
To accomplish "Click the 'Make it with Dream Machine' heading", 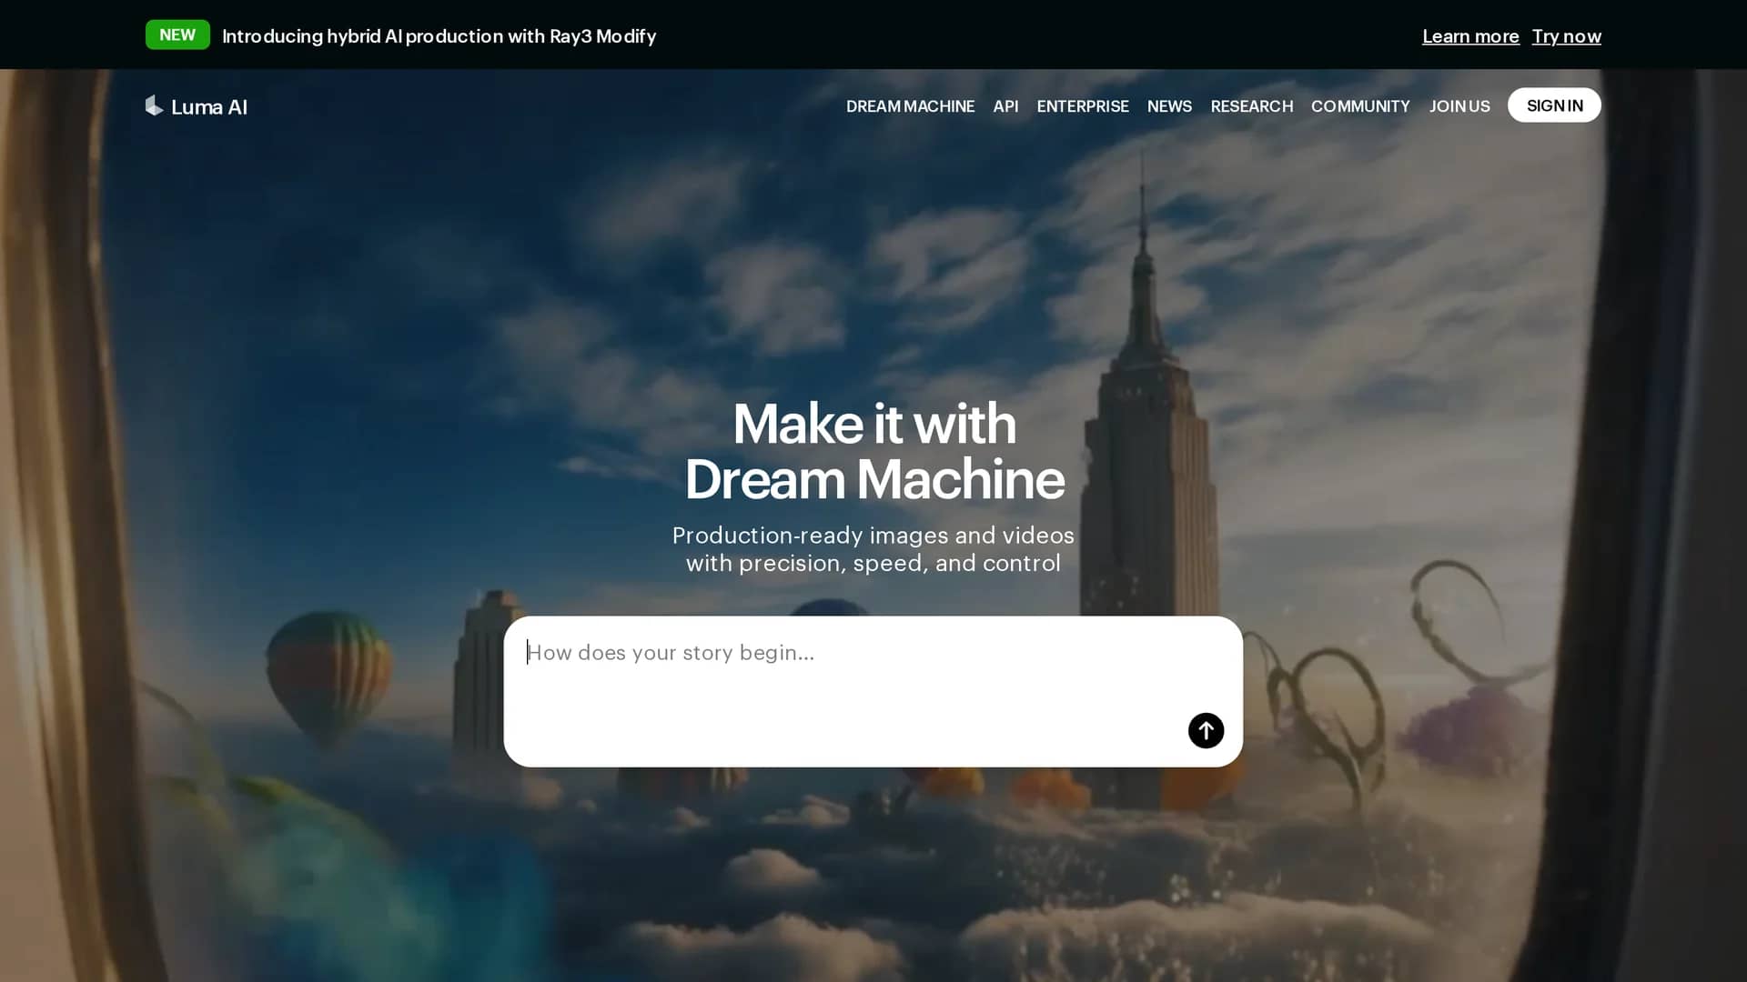I will [873, 451].
